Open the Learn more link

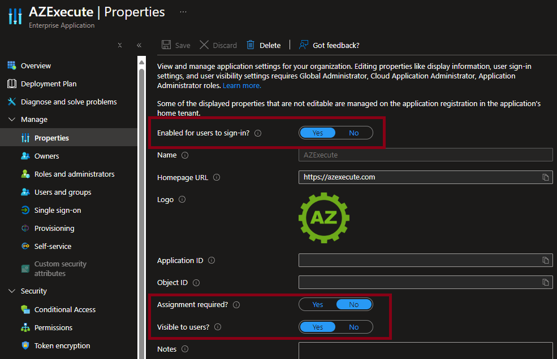(x=242, y=85)
